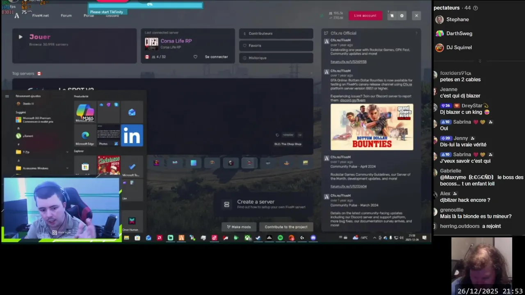Click username grenouille in chat
This screenshot has height=295, width=525.
tap(452, 210)
